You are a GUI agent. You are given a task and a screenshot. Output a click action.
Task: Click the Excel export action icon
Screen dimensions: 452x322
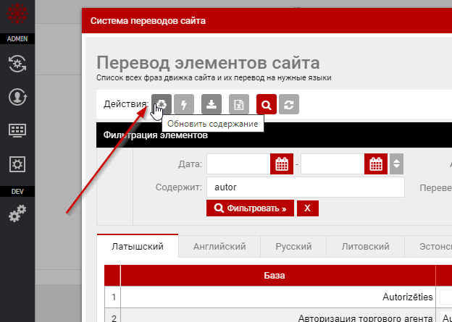[239, 105]
